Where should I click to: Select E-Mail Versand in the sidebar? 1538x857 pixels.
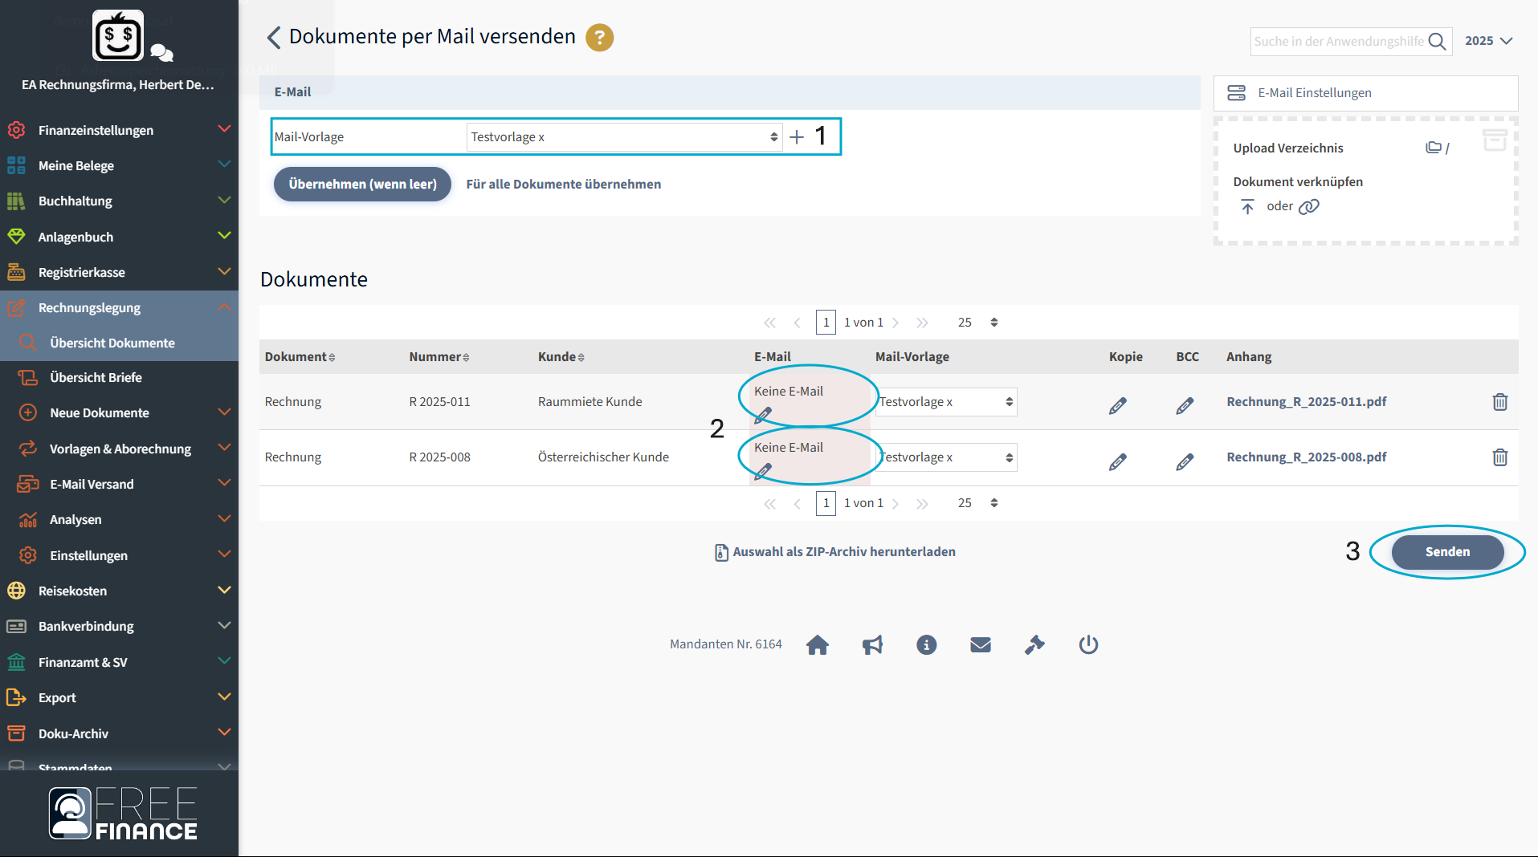[x=92, y=484]
